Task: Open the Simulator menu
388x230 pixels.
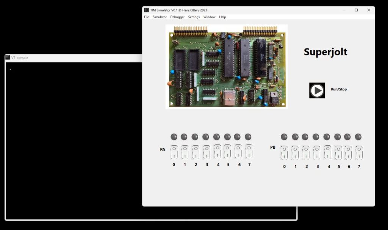Action: click(160, 17)
